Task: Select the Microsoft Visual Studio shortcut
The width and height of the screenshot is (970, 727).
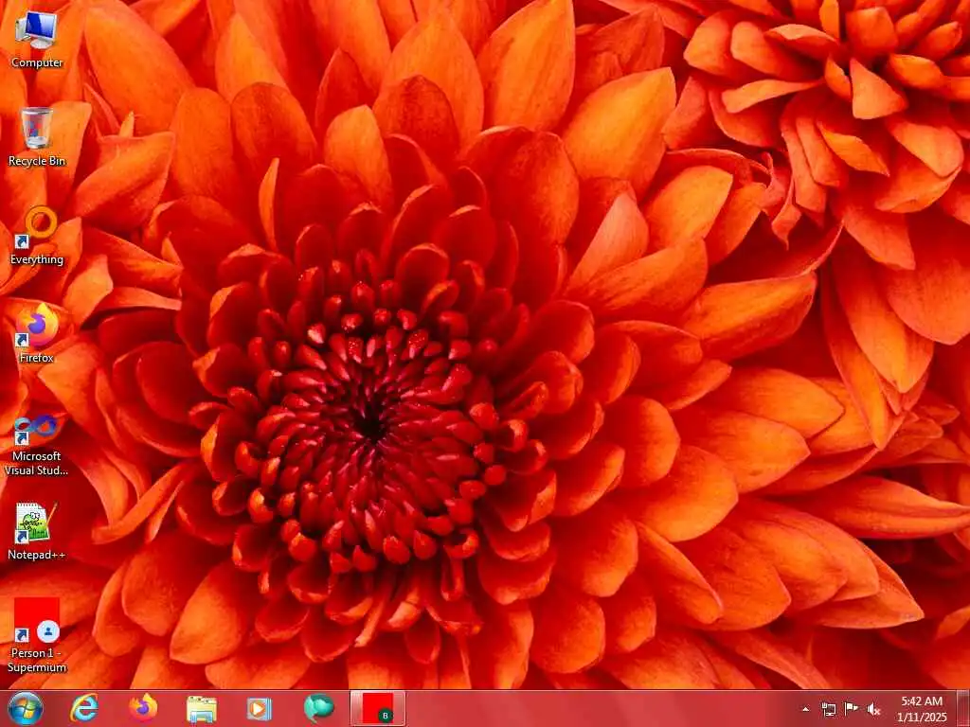Action: coord(37,445)
